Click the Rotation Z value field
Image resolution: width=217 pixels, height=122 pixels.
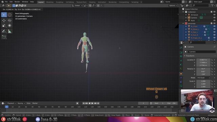point(203,74)
